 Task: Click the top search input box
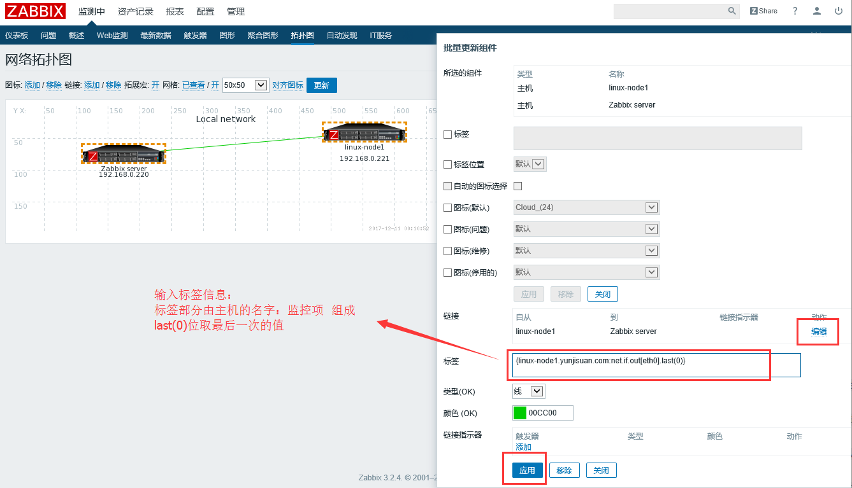coord(670,11)
